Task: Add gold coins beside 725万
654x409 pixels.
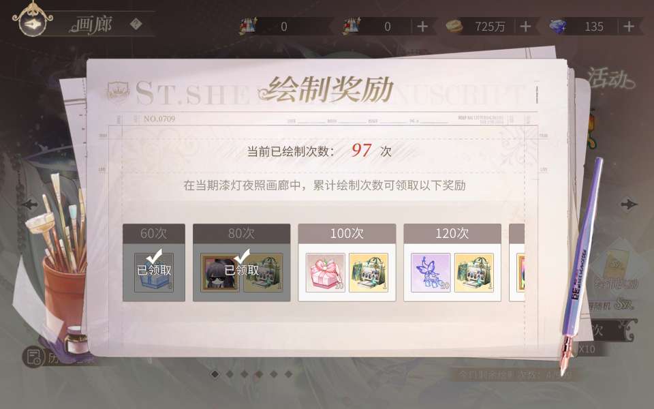Action: pos(525,27)
